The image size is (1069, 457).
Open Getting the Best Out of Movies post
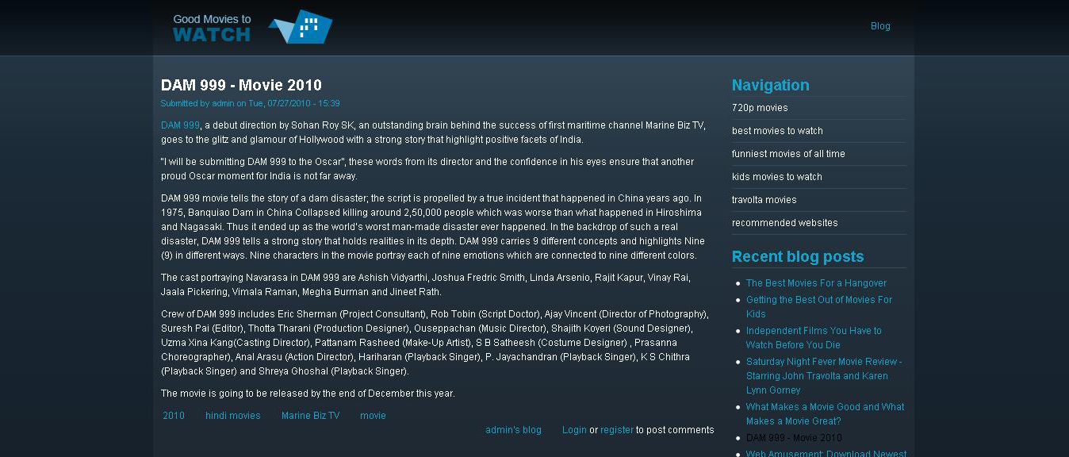pyautogui.click(x=818, y=300)
